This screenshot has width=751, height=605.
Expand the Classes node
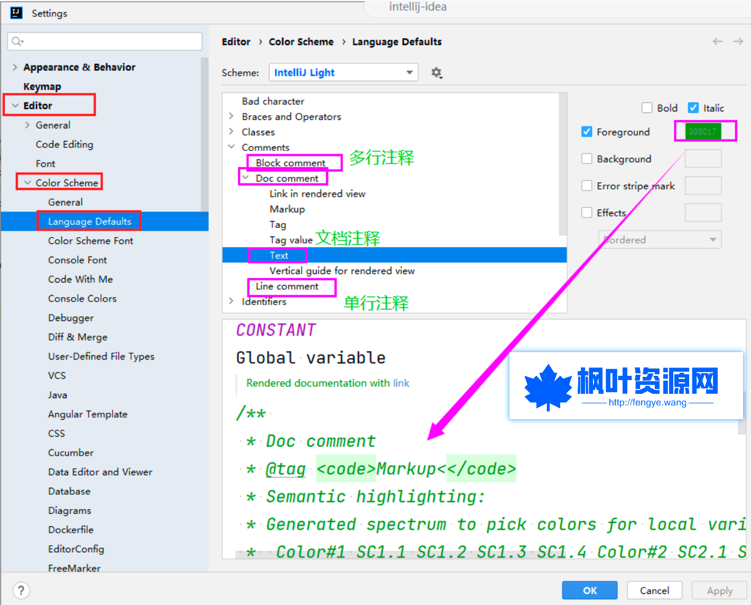point(231,131)
